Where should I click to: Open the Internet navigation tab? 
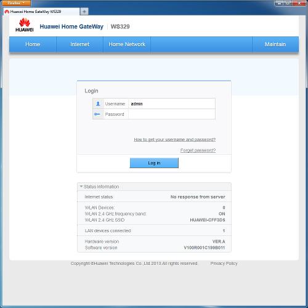(79, 44)
